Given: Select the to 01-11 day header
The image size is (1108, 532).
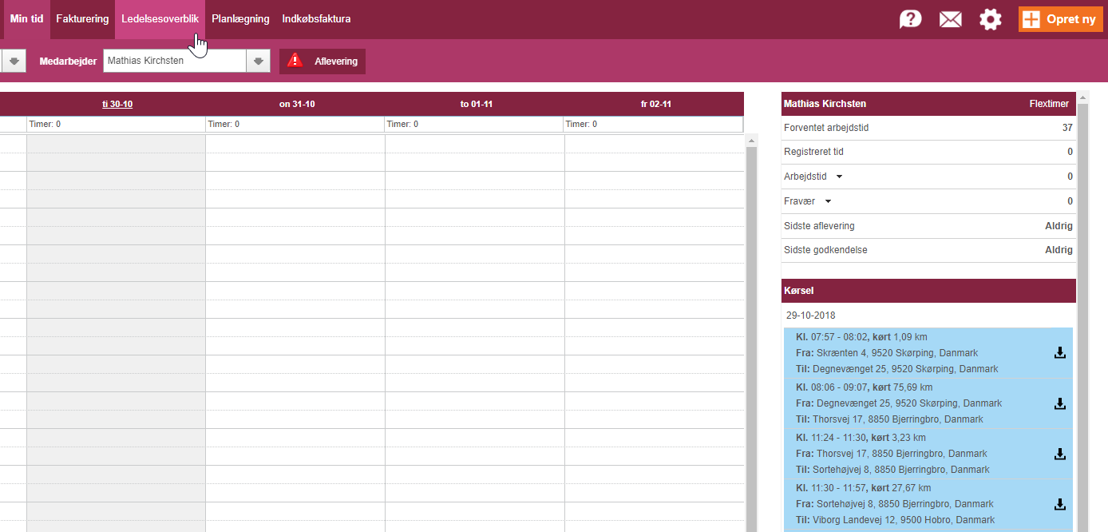Looking at the screenshot, I should (476, 105).
